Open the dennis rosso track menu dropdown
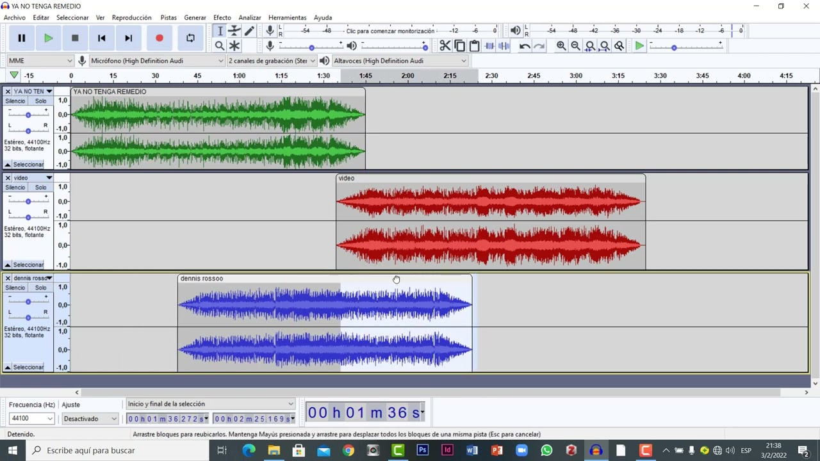 pyautogui.click(x=33, y=279)
